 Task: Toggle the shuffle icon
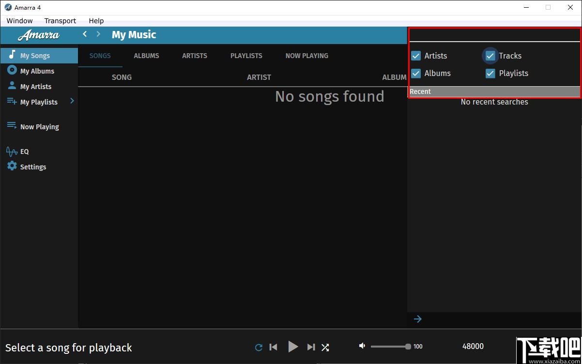[x=325, y=347]
